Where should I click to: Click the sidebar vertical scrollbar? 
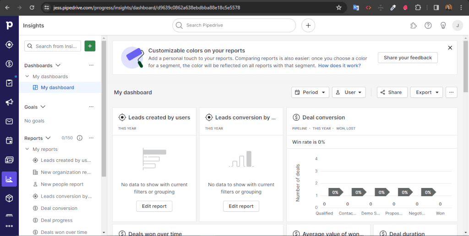tap(104, 109)
